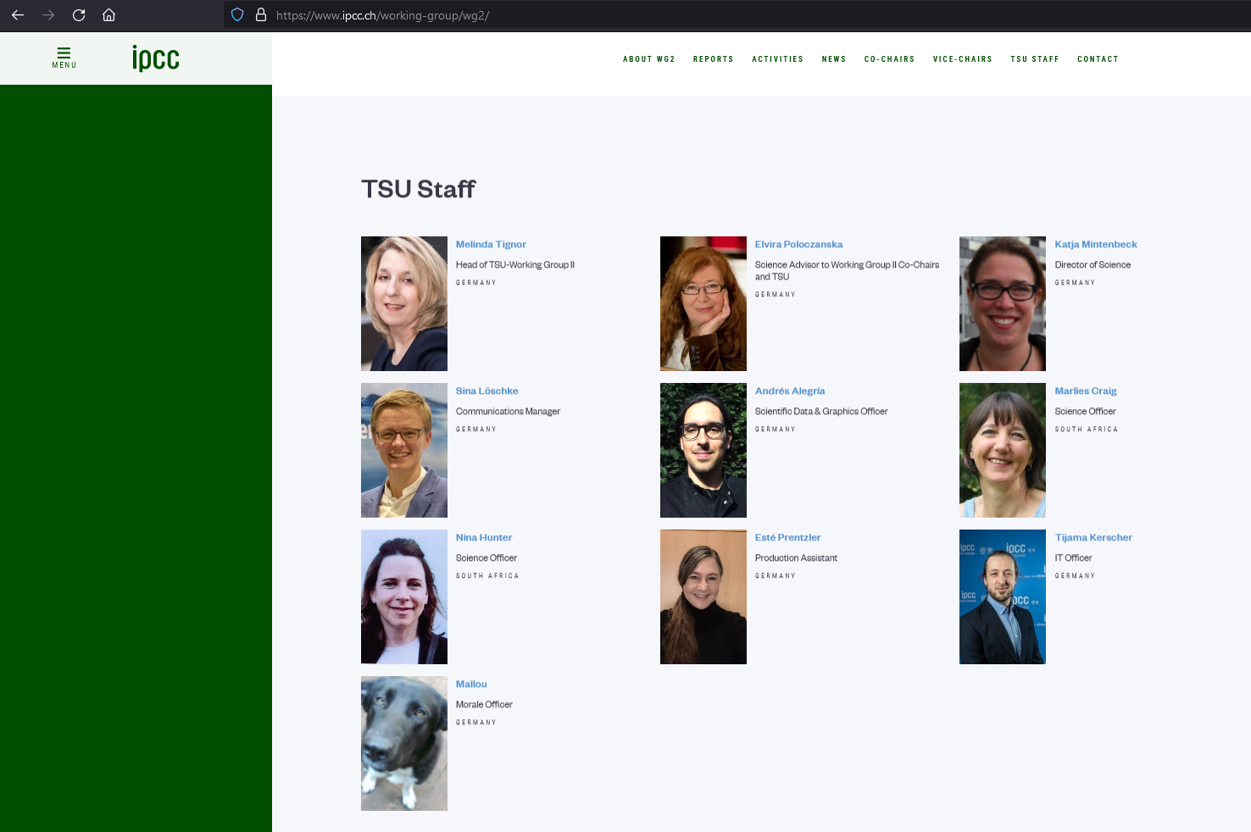Click 'Head of TSU-Working Group II' text
Viewport: 1251px width, 832px height.
(515, 264)
